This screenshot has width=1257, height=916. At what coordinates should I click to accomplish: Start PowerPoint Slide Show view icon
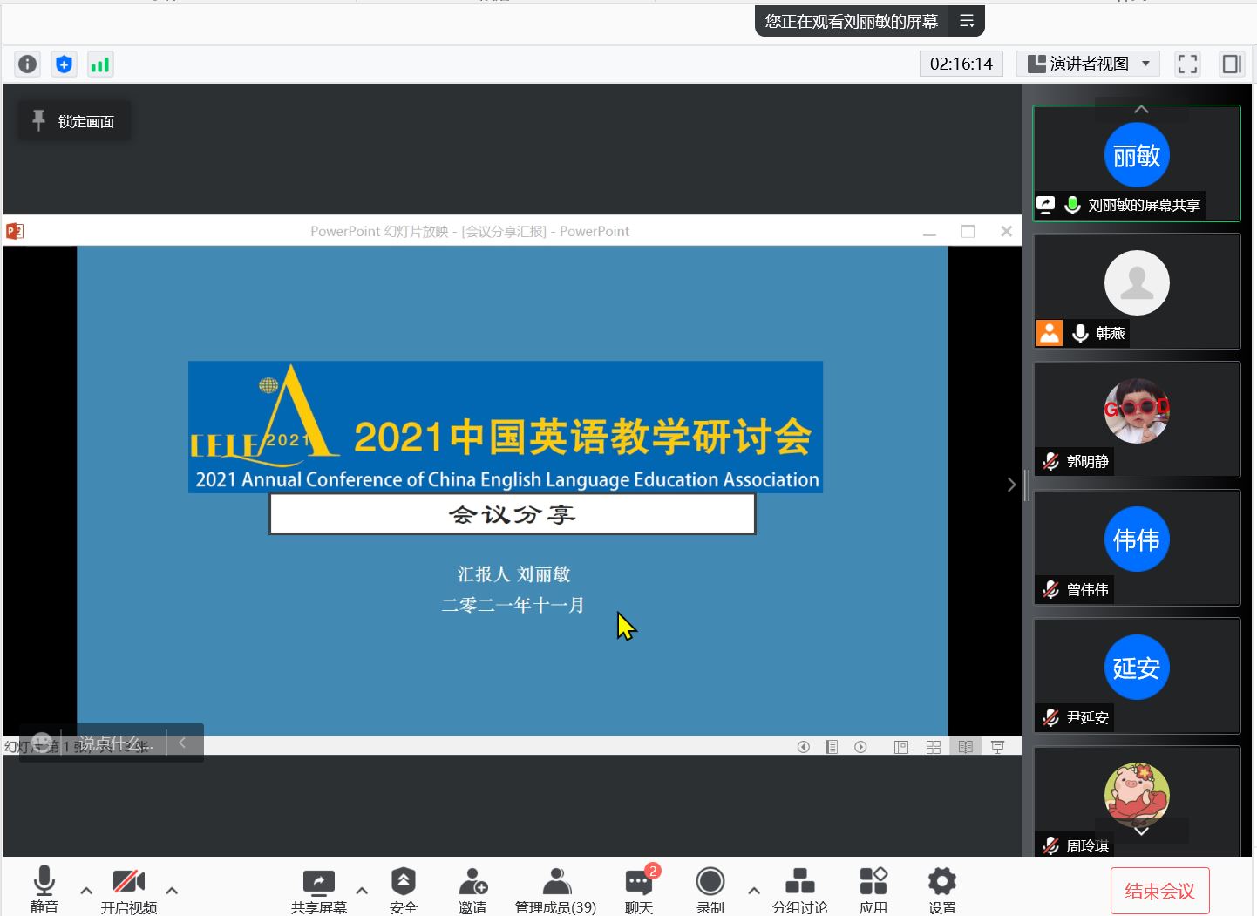(x=998, y=747)
